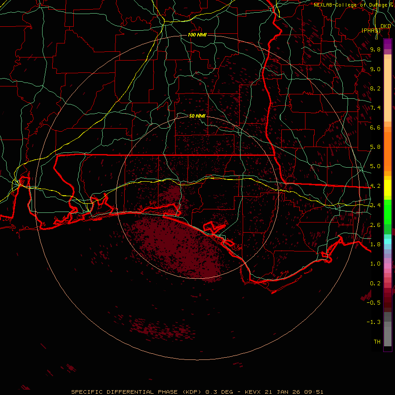
Task: Click the 1.8 scale value
Action: tap(375, 244)
